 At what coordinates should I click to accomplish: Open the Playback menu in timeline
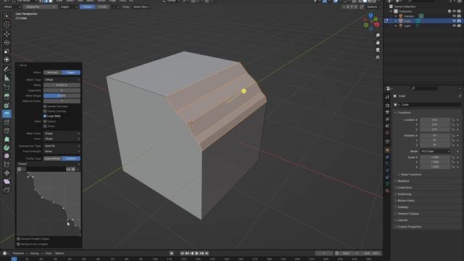click(20, 253)
